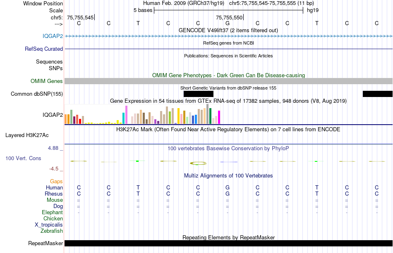Click the gray OMIM Genes bar

pyautogui.click(x=228, y=81)
